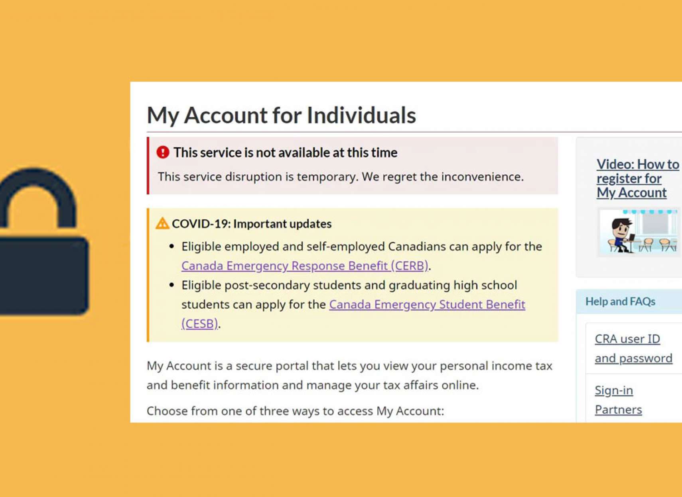Click the orange warning triangle icon
682x497 pixels.
(162, 223)
